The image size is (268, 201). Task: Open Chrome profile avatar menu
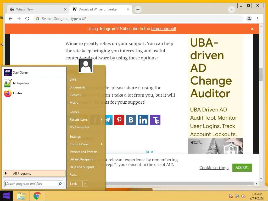click(x=249, y=19)
